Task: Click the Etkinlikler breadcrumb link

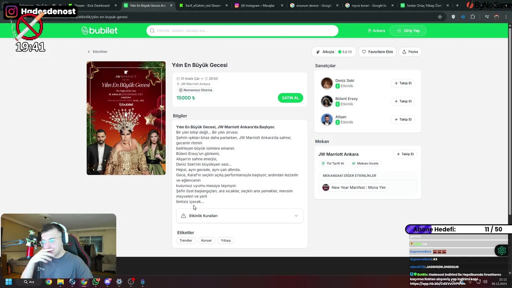Action: (100, 52)
